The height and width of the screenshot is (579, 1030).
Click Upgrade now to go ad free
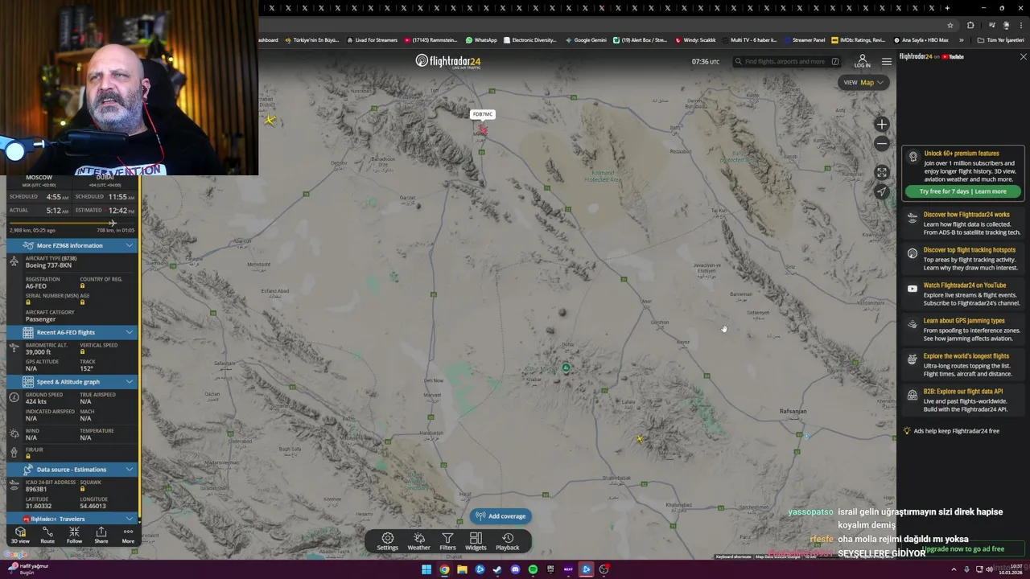pyautogui.click(x=962, y=549)
